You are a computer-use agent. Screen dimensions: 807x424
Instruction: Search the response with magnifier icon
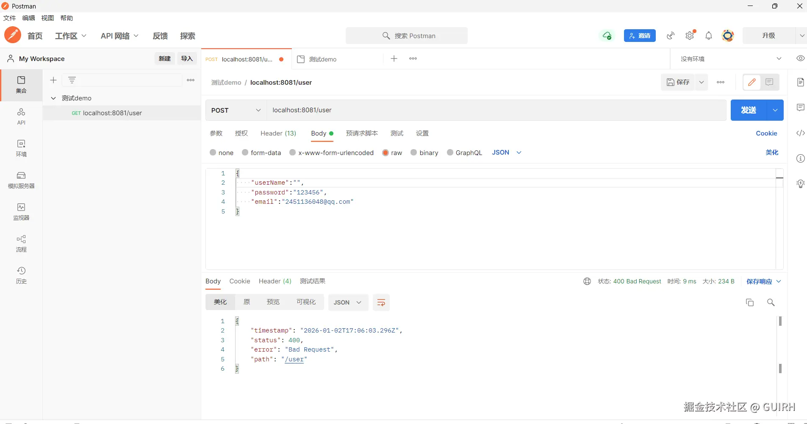tap(771, 302)
